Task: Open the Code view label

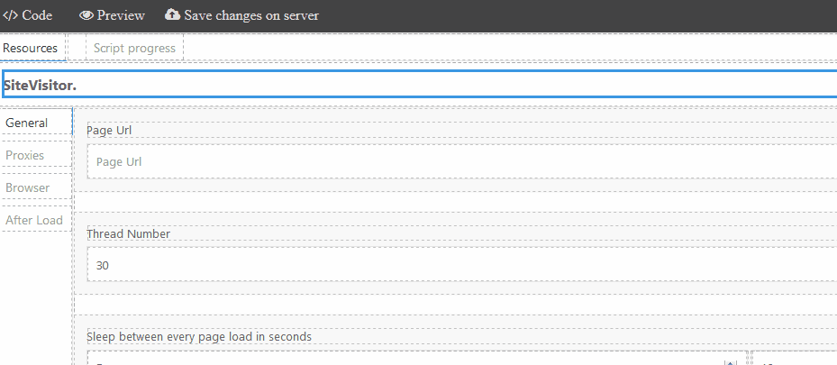Action: 37,15
